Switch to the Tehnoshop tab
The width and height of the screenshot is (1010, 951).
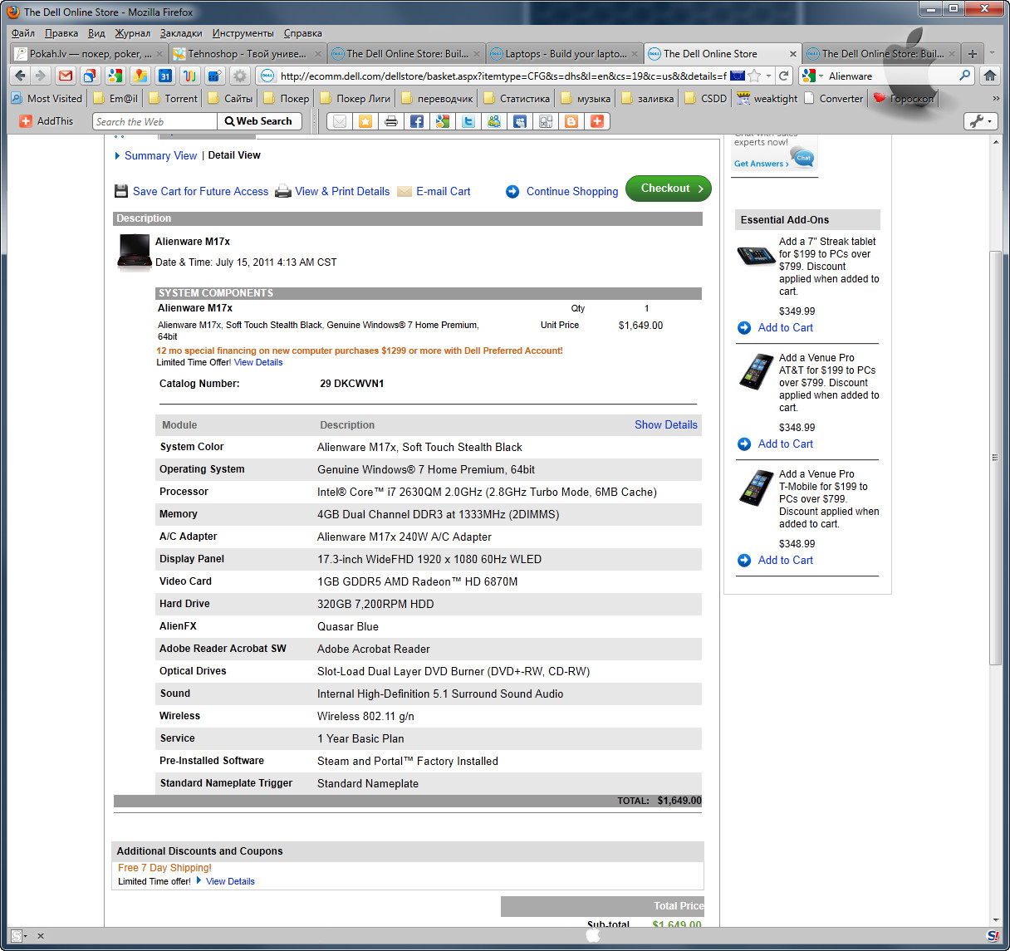[247, 54]
